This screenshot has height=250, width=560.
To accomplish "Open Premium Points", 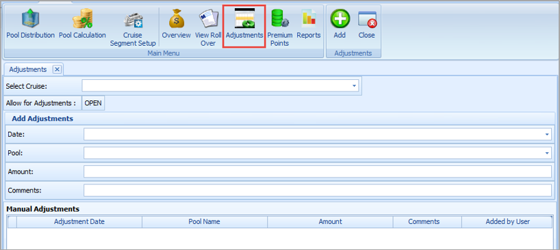I will pyautogui.click(x=279, y=29).
